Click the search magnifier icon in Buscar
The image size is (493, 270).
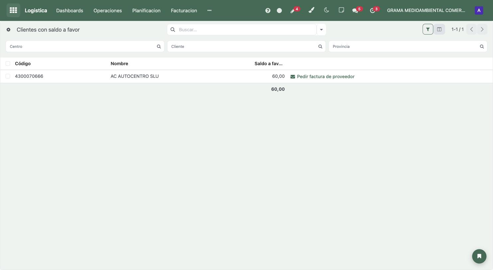(173, 30)
